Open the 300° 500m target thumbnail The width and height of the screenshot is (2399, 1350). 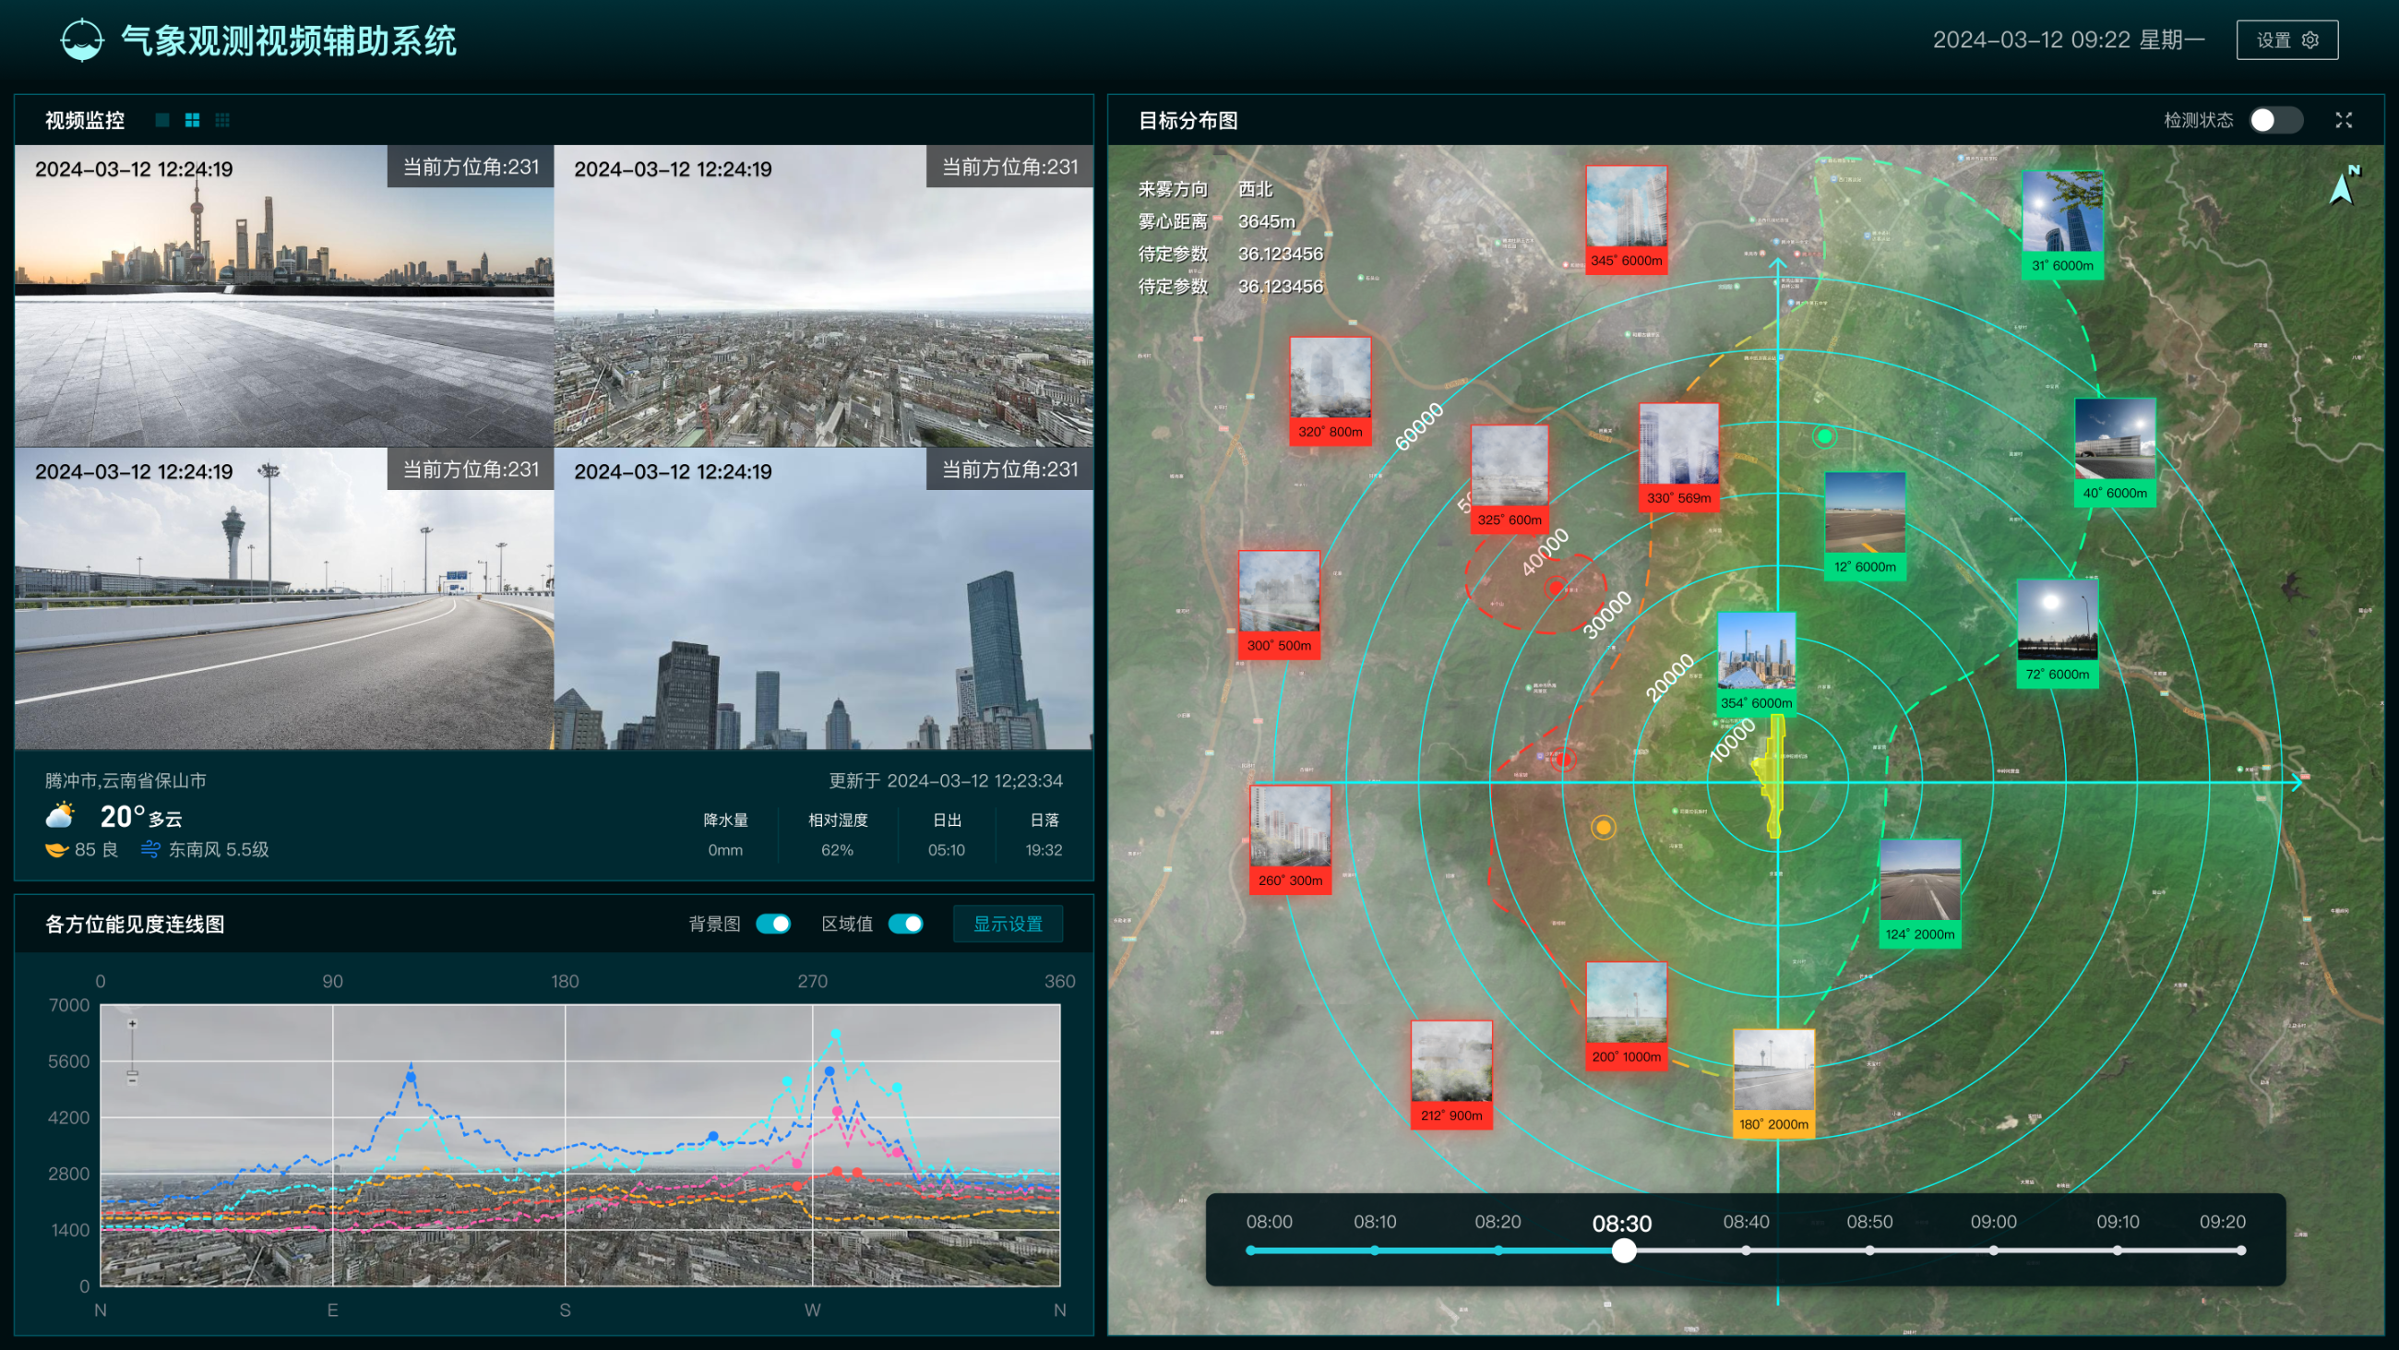click(x=1279, y=603)
